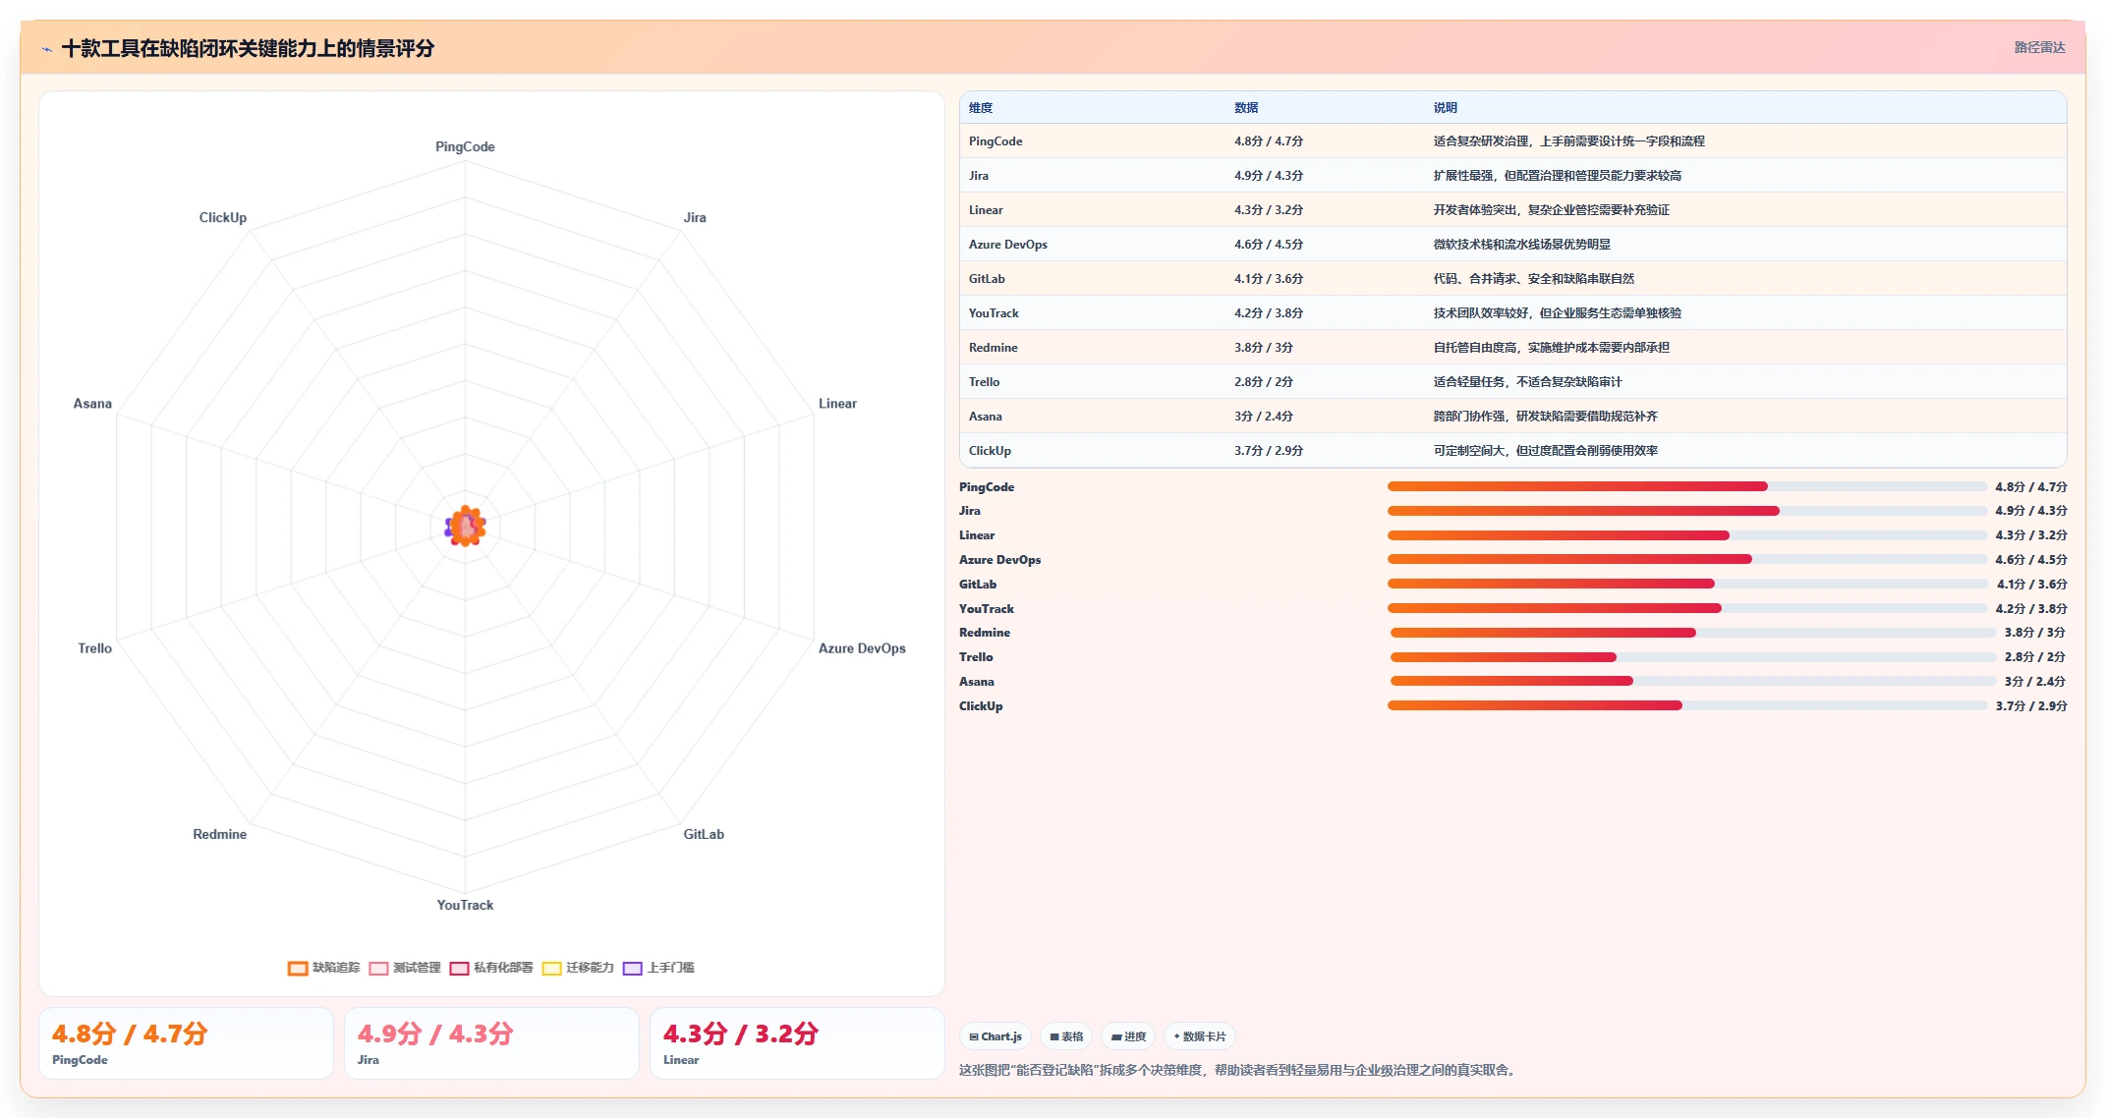Click the GitLab progress bar
2106x1118 pixels.
pyautogui.click(x=1687, y=584)
